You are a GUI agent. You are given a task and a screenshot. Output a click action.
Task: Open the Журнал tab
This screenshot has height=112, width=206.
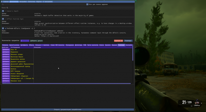click(39, 2)
